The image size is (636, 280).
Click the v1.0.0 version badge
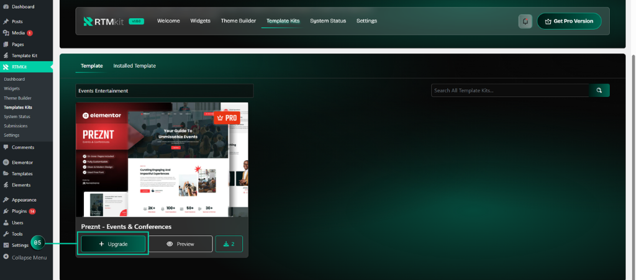pyautogui.click(x=136, y=21)
